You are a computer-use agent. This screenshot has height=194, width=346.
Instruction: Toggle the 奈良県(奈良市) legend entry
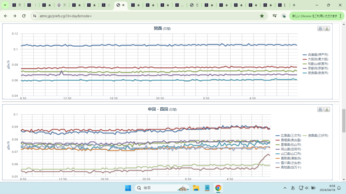[315, 73]
